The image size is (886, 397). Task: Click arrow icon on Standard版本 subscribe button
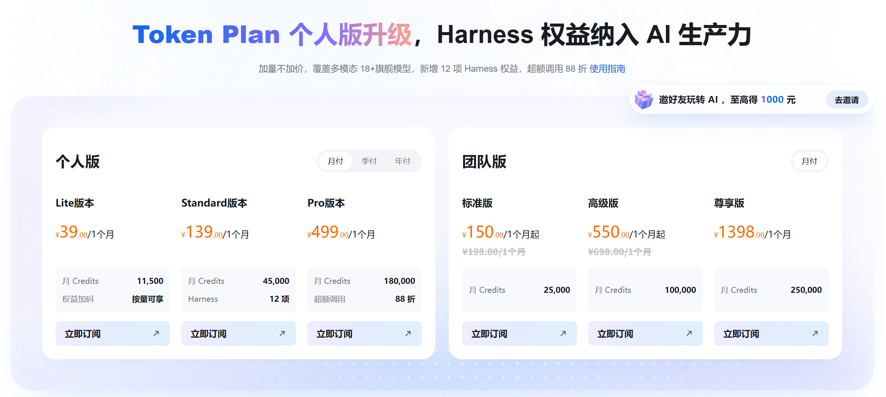282,334
